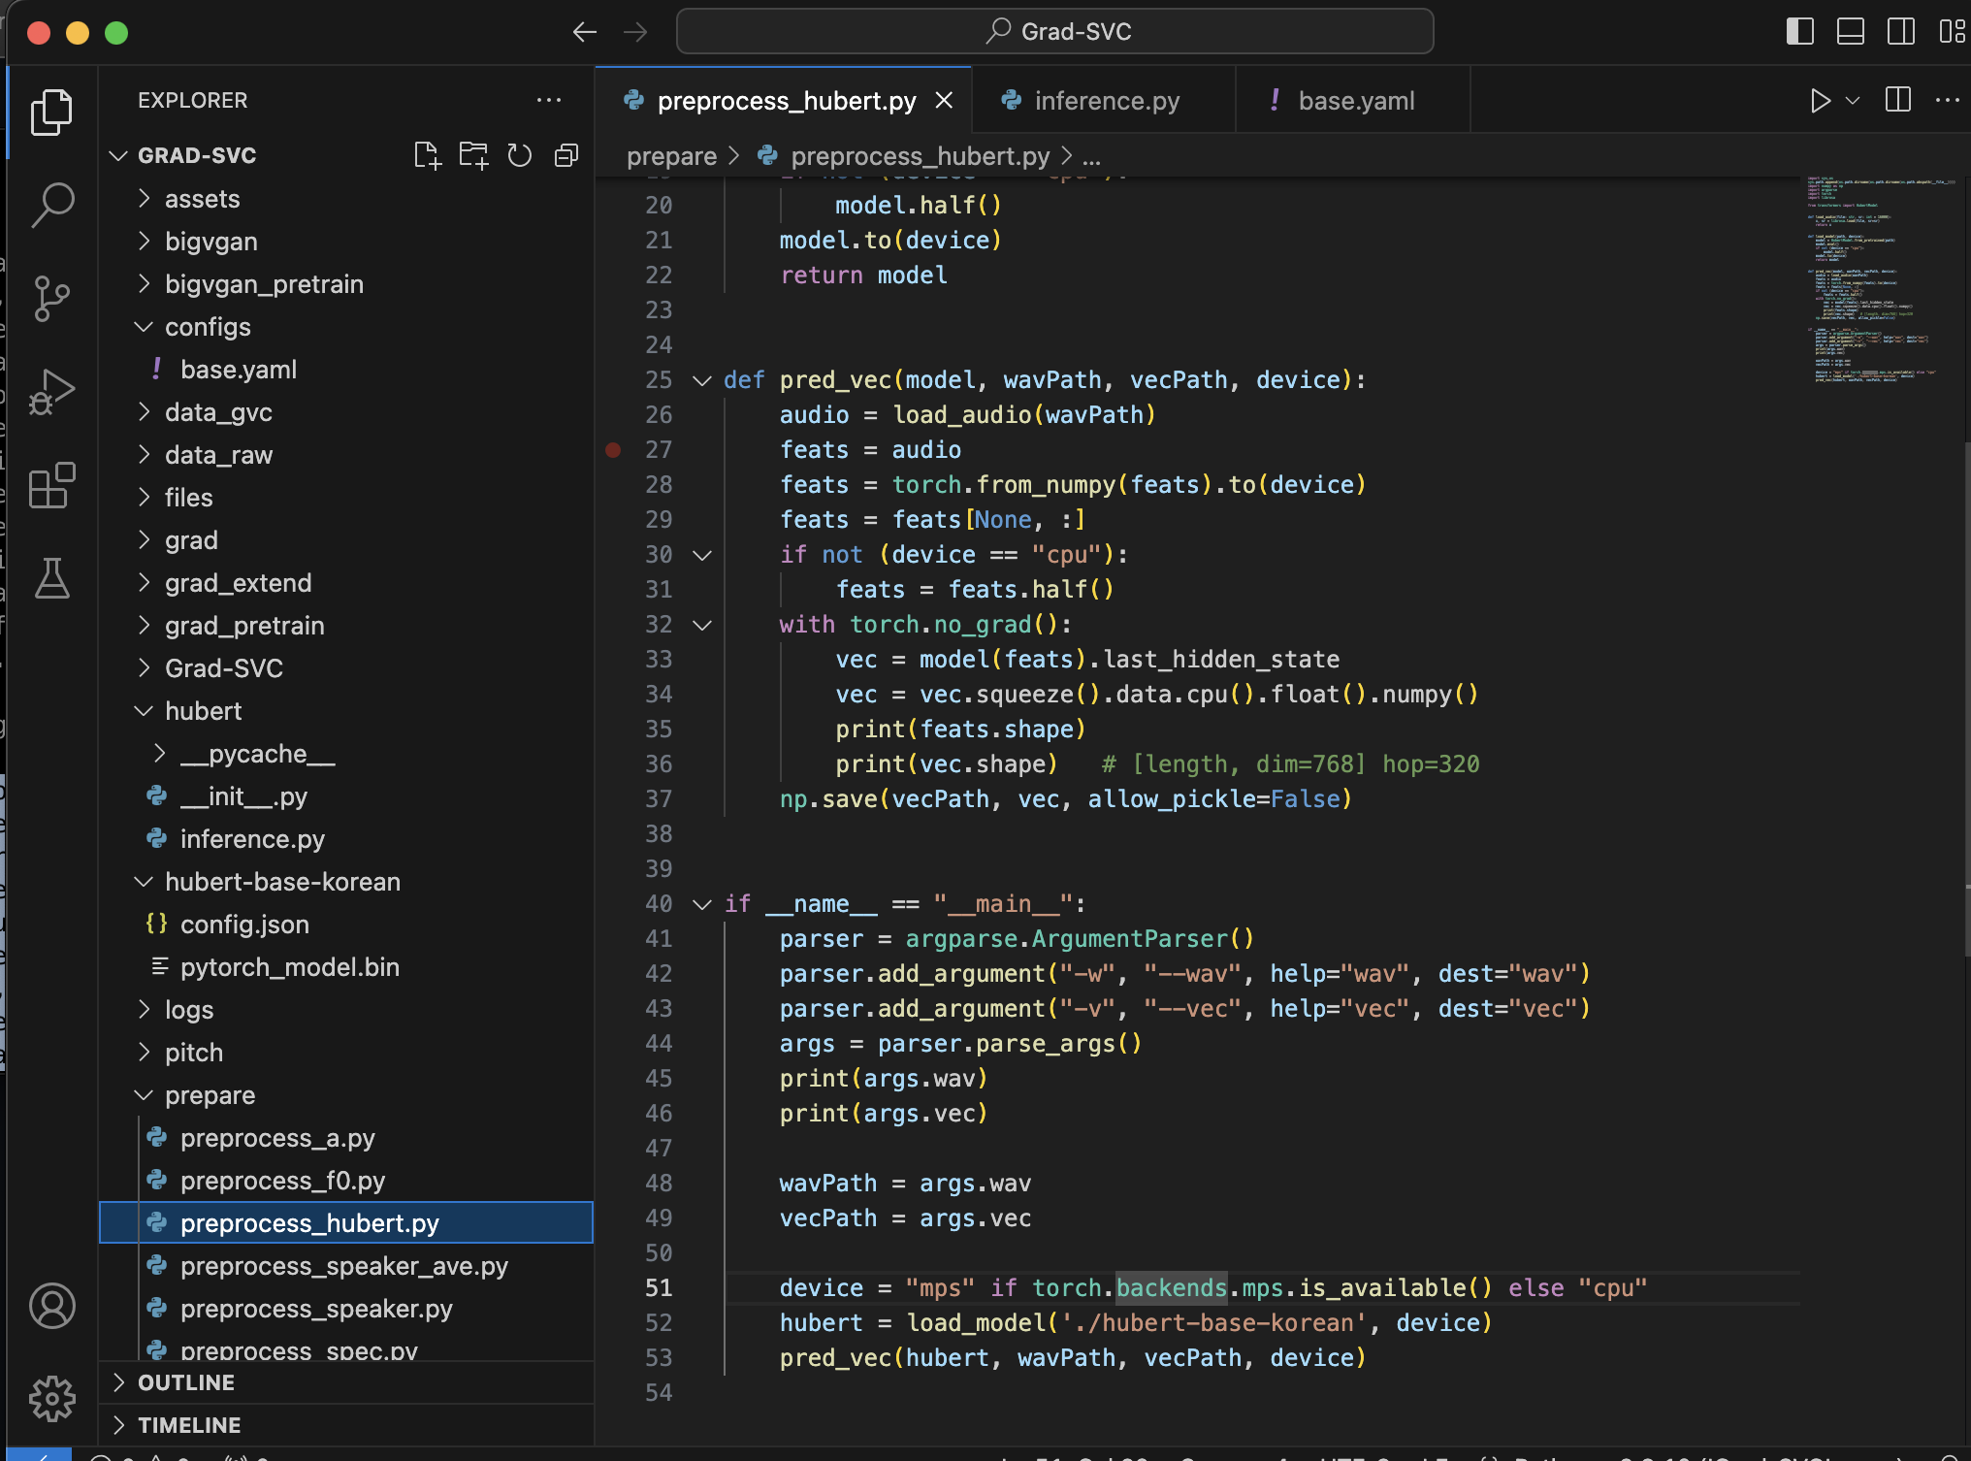1971x1461 pixels.
Task: Create a new file in GRAD-SVC
Action: (427, 155)
